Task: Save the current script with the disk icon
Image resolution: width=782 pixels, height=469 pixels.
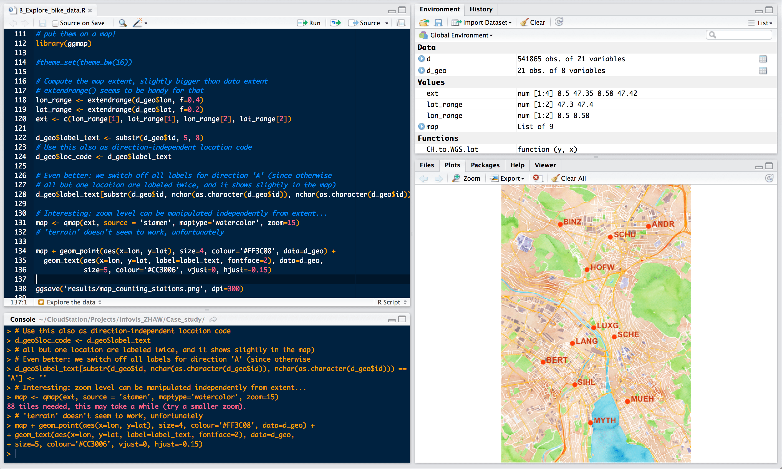Action: pyautogui.click(x=43, y=23)
